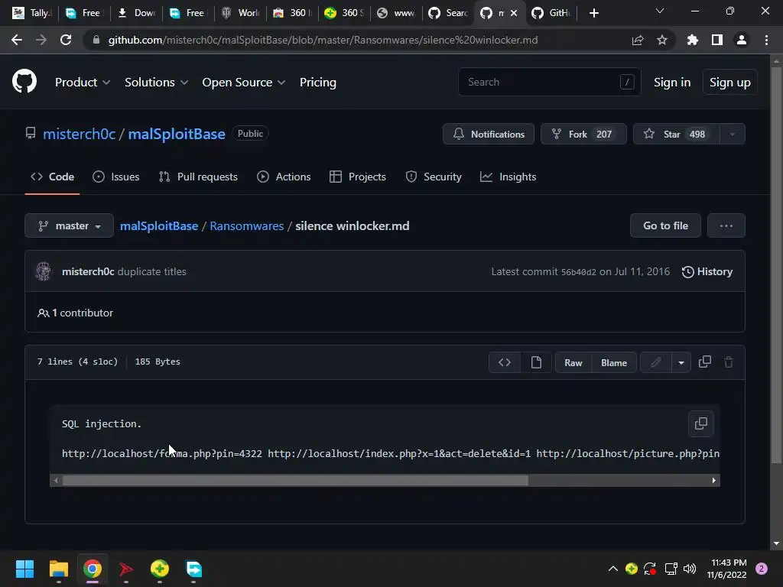Click the code block scroll right arrow
Viewport: 783px width, 587px height.
[713, 480]
